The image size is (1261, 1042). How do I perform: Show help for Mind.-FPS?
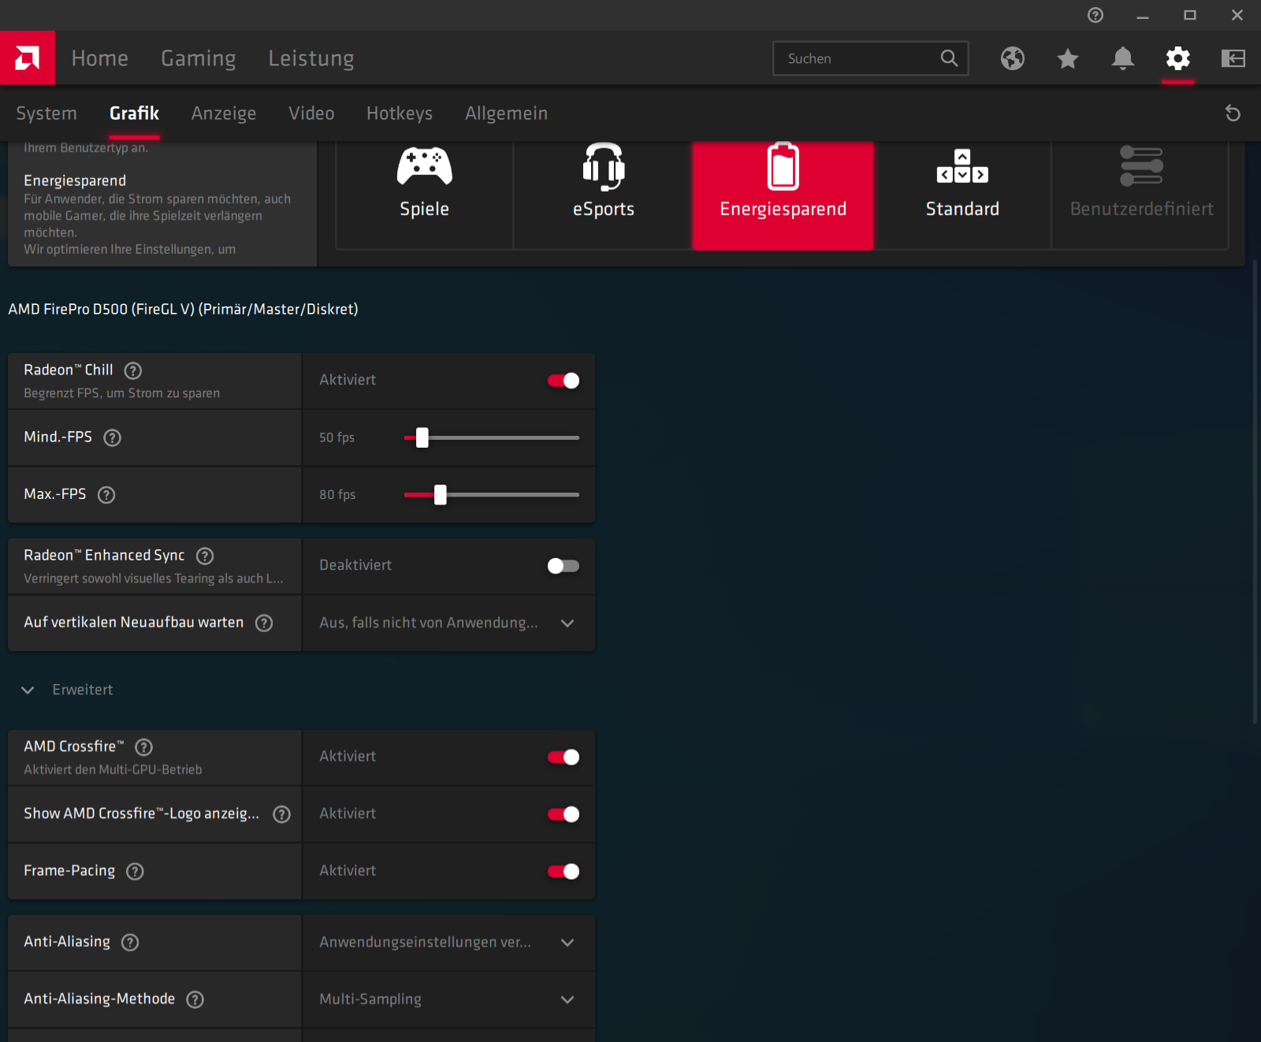113,437
